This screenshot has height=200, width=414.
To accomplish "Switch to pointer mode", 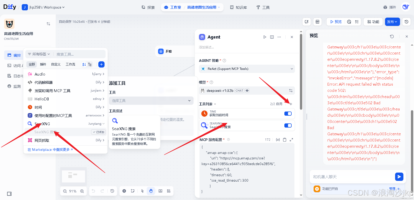I will click(142, 191).
